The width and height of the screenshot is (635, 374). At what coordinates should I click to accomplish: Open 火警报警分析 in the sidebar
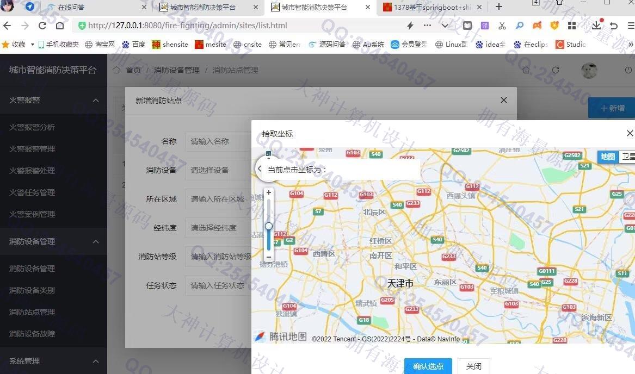(32, 127)
